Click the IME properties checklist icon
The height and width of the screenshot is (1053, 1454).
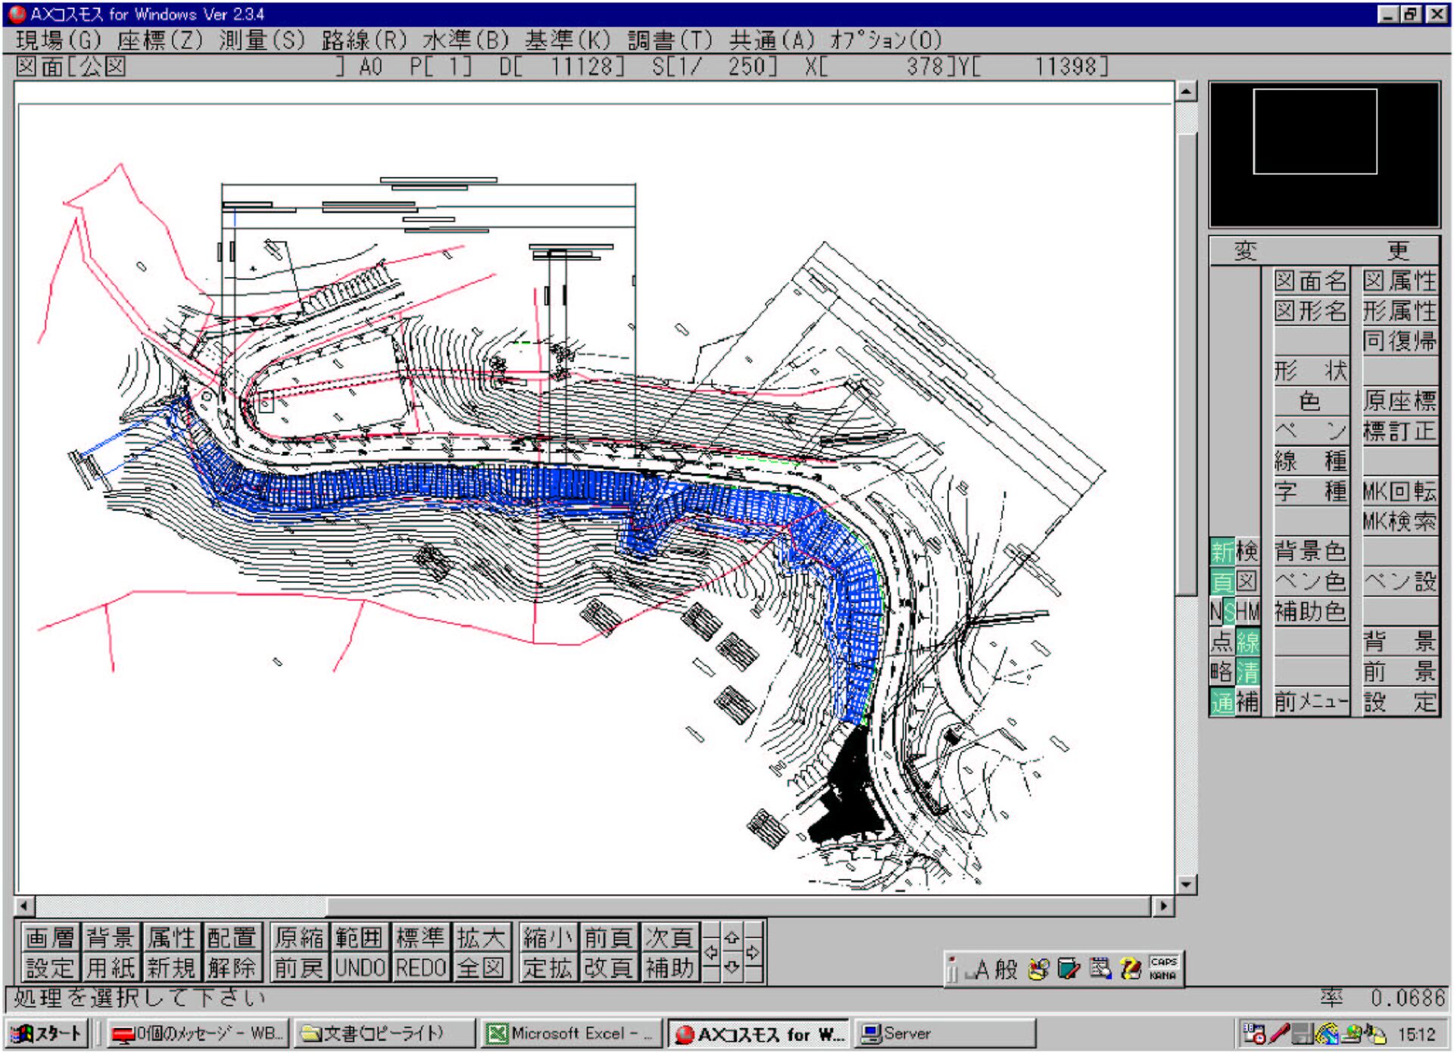(1100, 968)
